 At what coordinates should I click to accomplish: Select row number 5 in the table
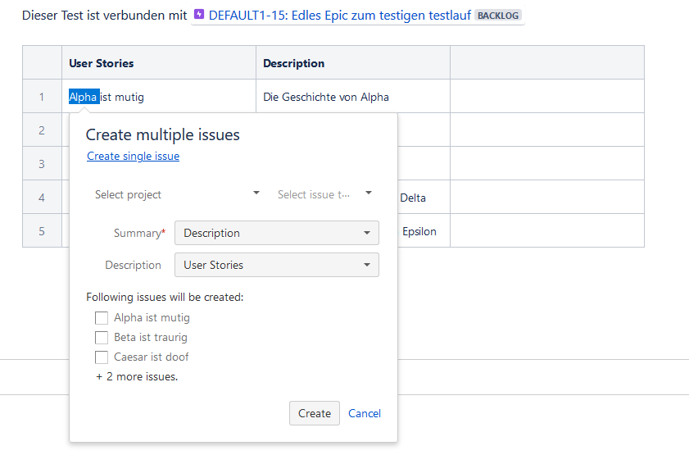(42, 231)
